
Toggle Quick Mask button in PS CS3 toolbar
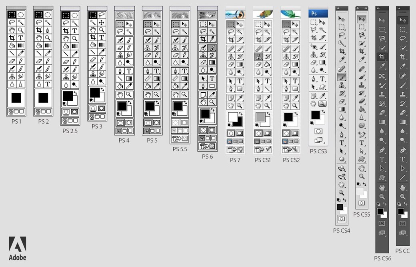tap(318, 131)
